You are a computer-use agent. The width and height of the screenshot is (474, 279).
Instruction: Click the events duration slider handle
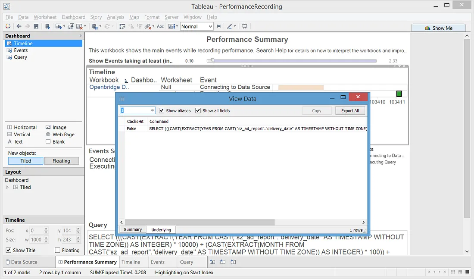pos(213,60)
